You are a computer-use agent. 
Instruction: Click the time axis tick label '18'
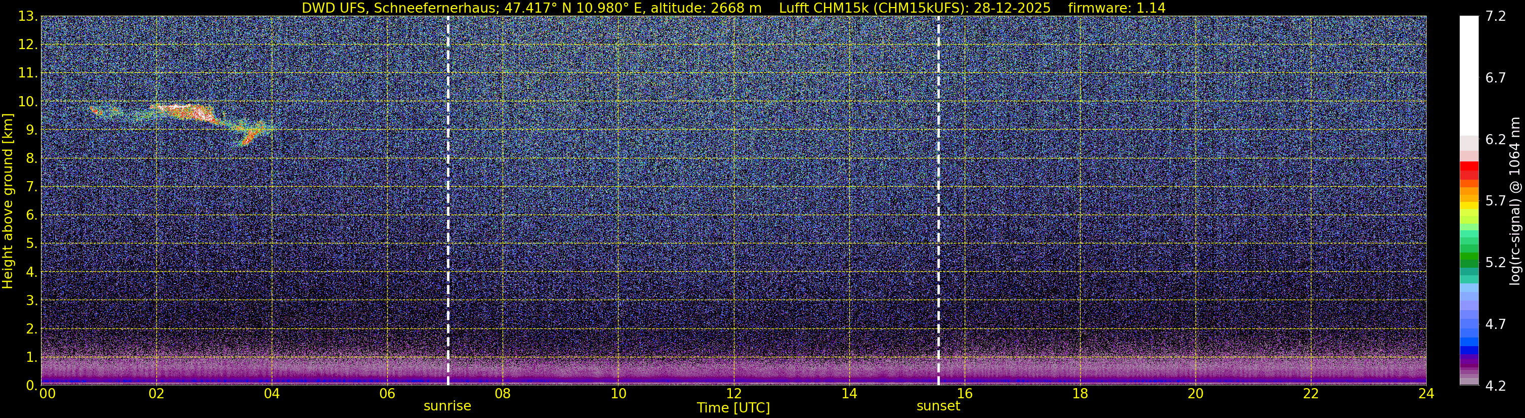[1080, 394]
